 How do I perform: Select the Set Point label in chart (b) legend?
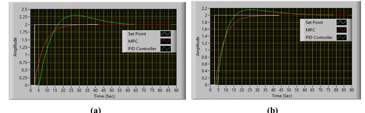coord(314,22)
